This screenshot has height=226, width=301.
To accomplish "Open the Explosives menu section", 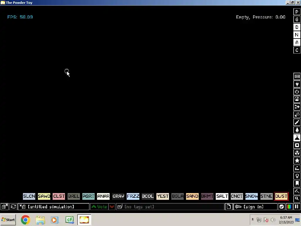I will (x=297, y=115).
